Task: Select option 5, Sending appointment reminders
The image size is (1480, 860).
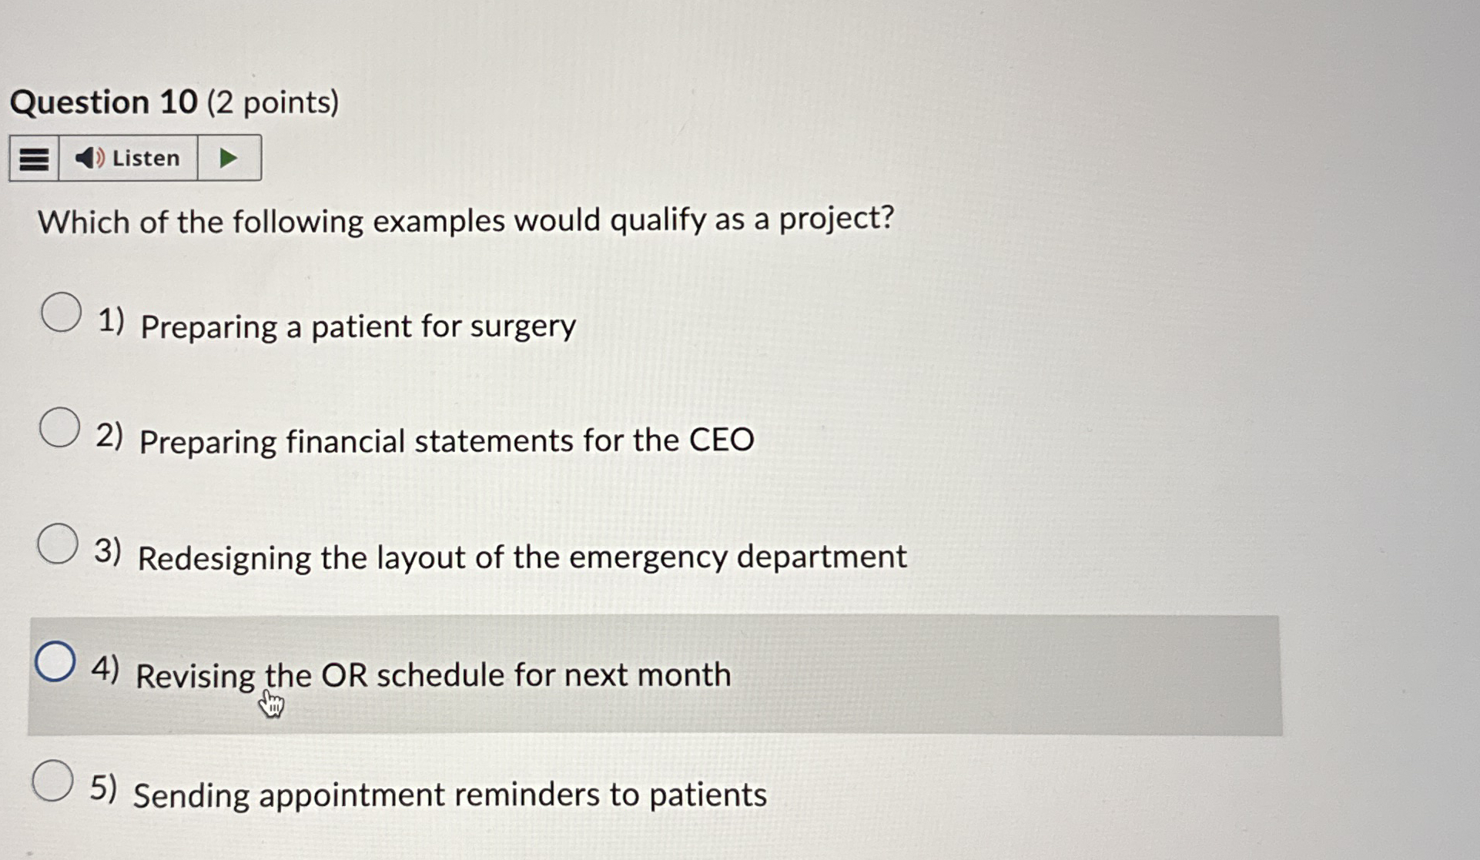Action: [x=51, y=780]
